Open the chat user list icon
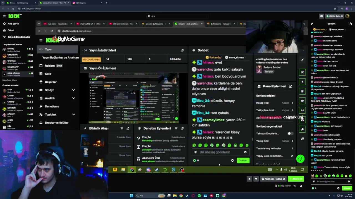This screenshot has width=355, height=199. [351, 24]
